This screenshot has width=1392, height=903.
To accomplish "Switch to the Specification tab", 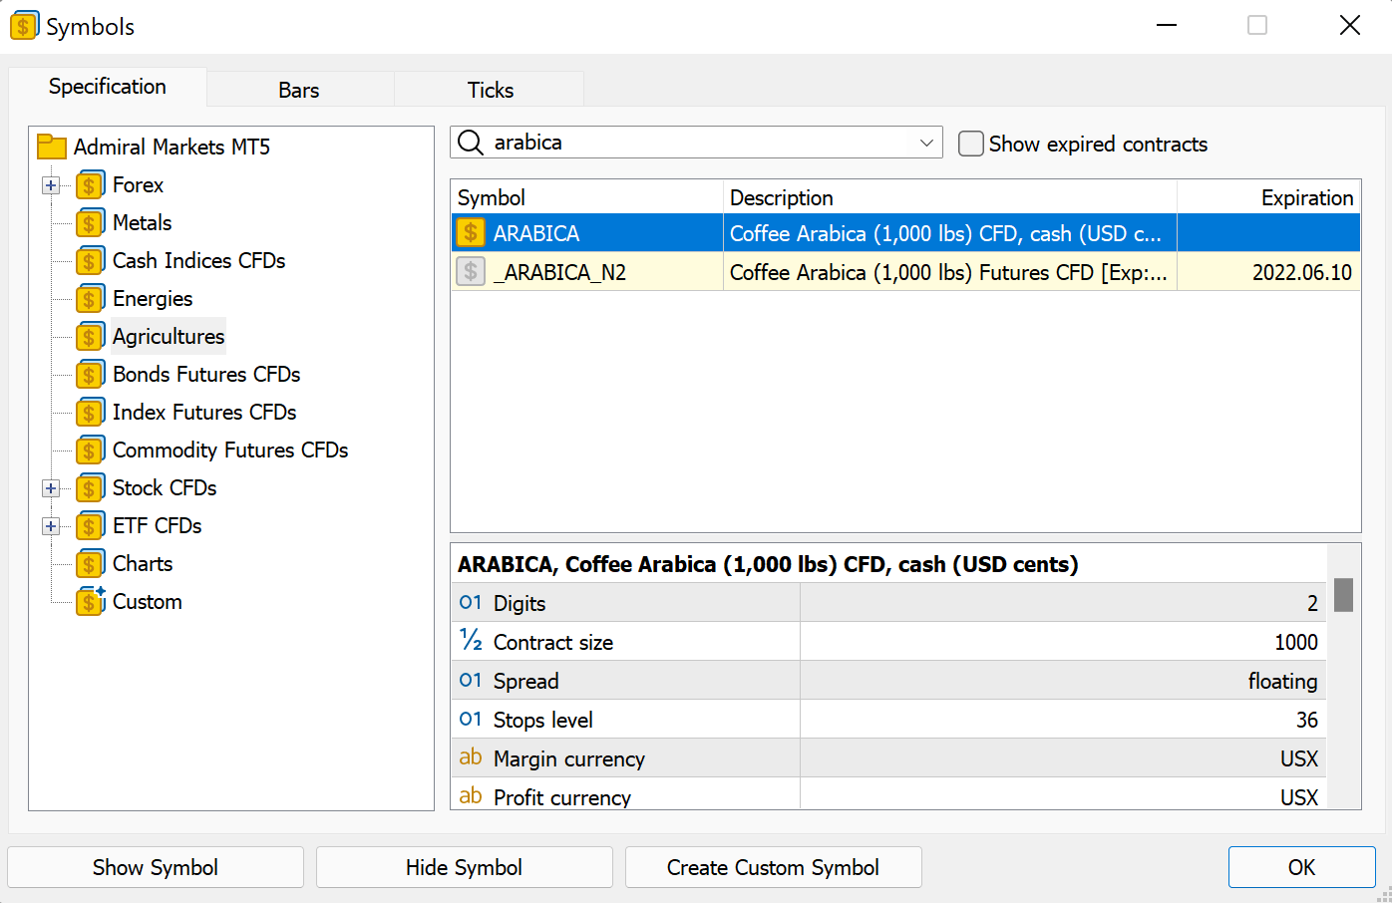I will pos(108,87).
